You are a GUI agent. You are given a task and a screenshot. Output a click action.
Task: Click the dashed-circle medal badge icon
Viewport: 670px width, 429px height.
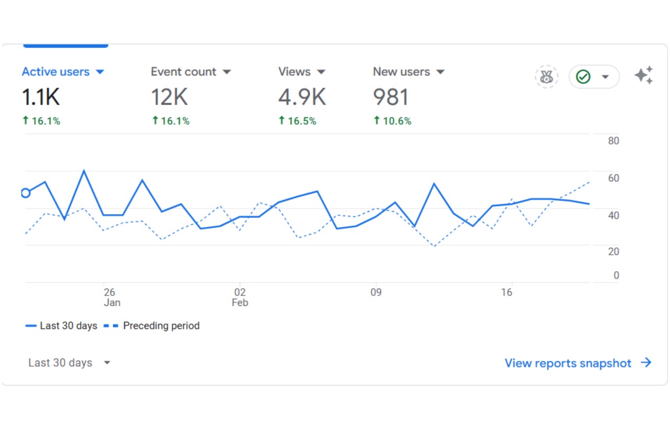pyautogui.click(x=546, y=77)
